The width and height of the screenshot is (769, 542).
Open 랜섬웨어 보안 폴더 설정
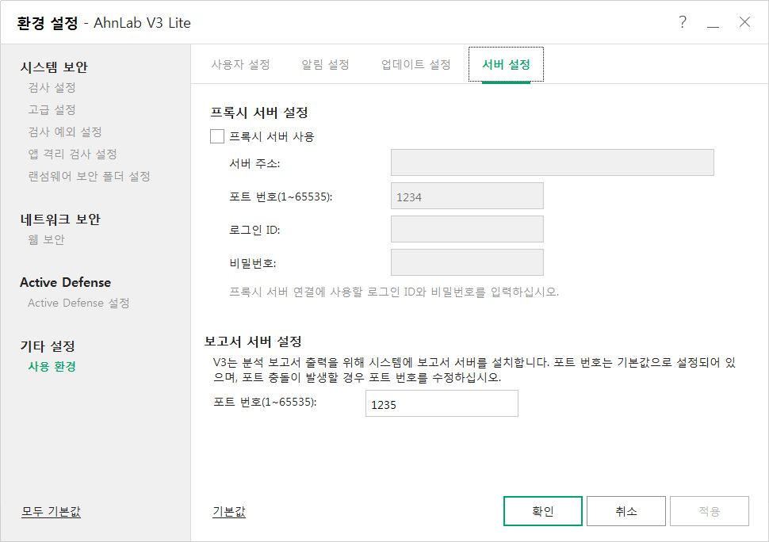click(90, 176)
